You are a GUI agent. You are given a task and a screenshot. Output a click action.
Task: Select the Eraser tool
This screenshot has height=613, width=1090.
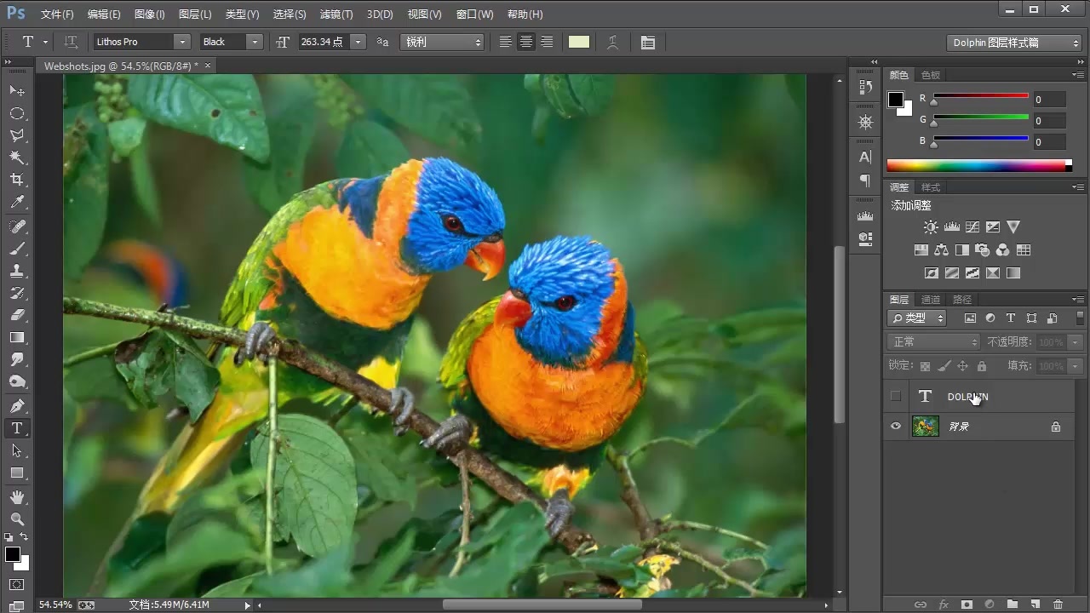pyautogui.click(x=17, y=315)
